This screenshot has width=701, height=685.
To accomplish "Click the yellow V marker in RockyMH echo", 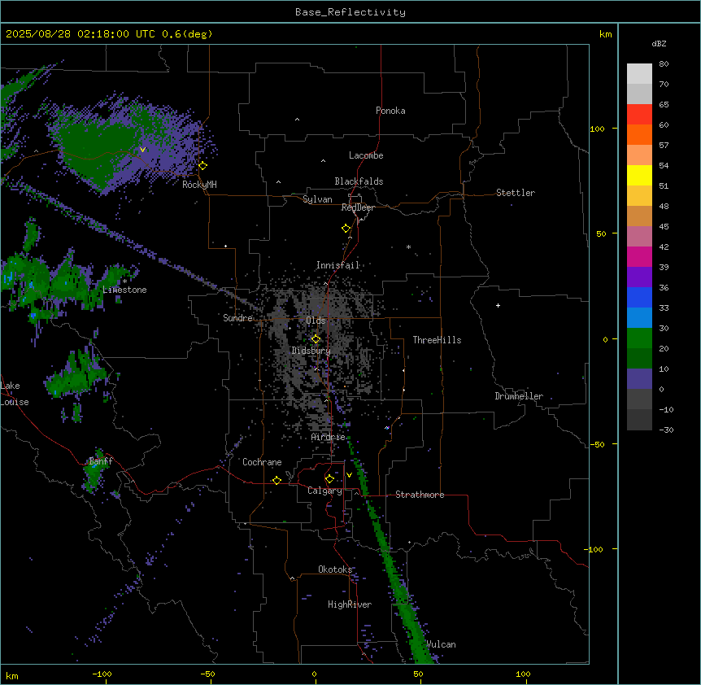I will click(142, 150).
